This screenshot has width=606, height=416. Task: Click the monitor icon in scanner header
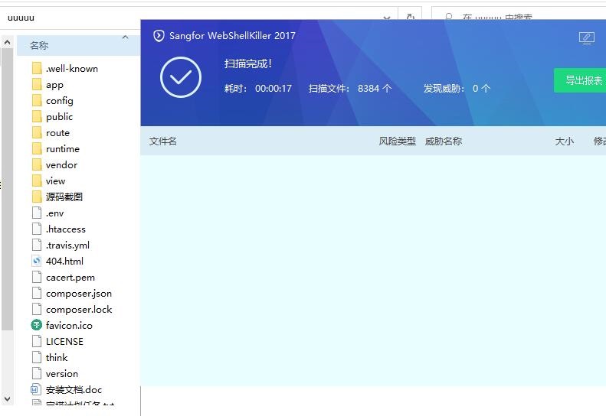(x=586, y=37)
